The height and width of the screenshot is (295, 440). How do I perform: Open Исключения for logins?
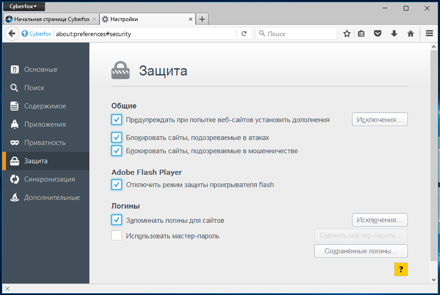[x=379, y=220]
